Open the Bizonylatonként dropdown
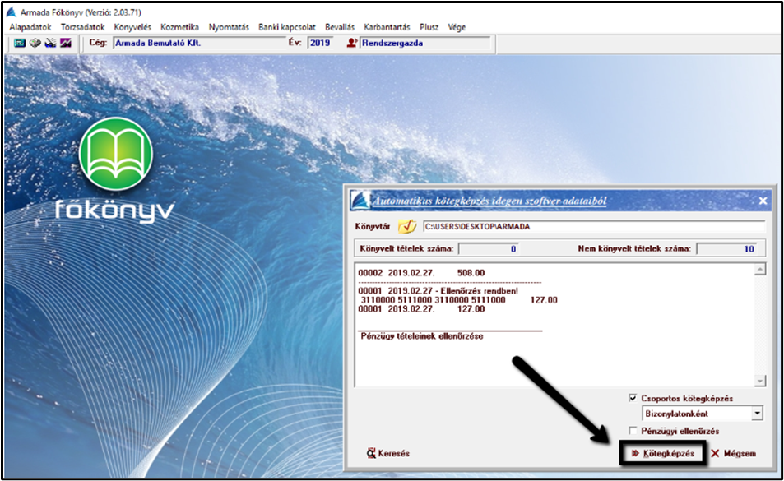 point(758,414)
